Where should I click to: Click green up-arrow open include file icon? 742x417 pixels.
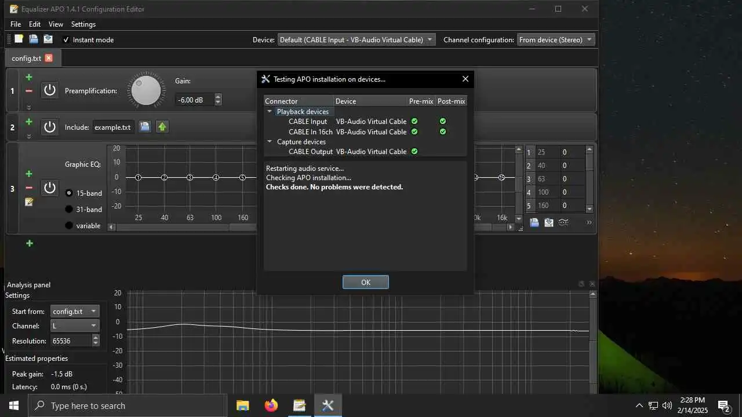[162, 127]
